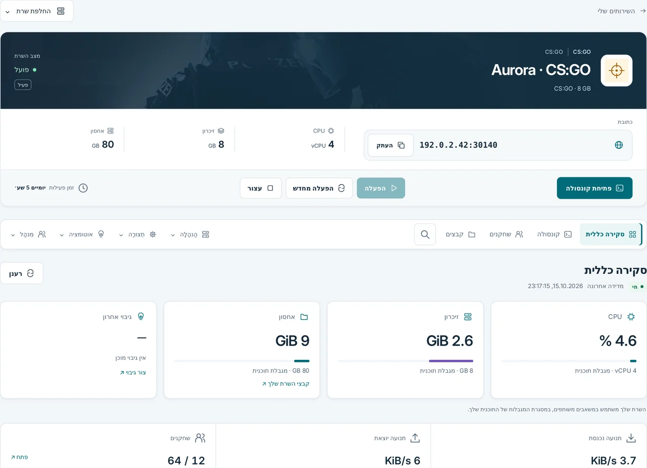Click the Aurora CS:GO crosshair game icon
The width and height of the screenshot is (647, 468).
(616, 70)
